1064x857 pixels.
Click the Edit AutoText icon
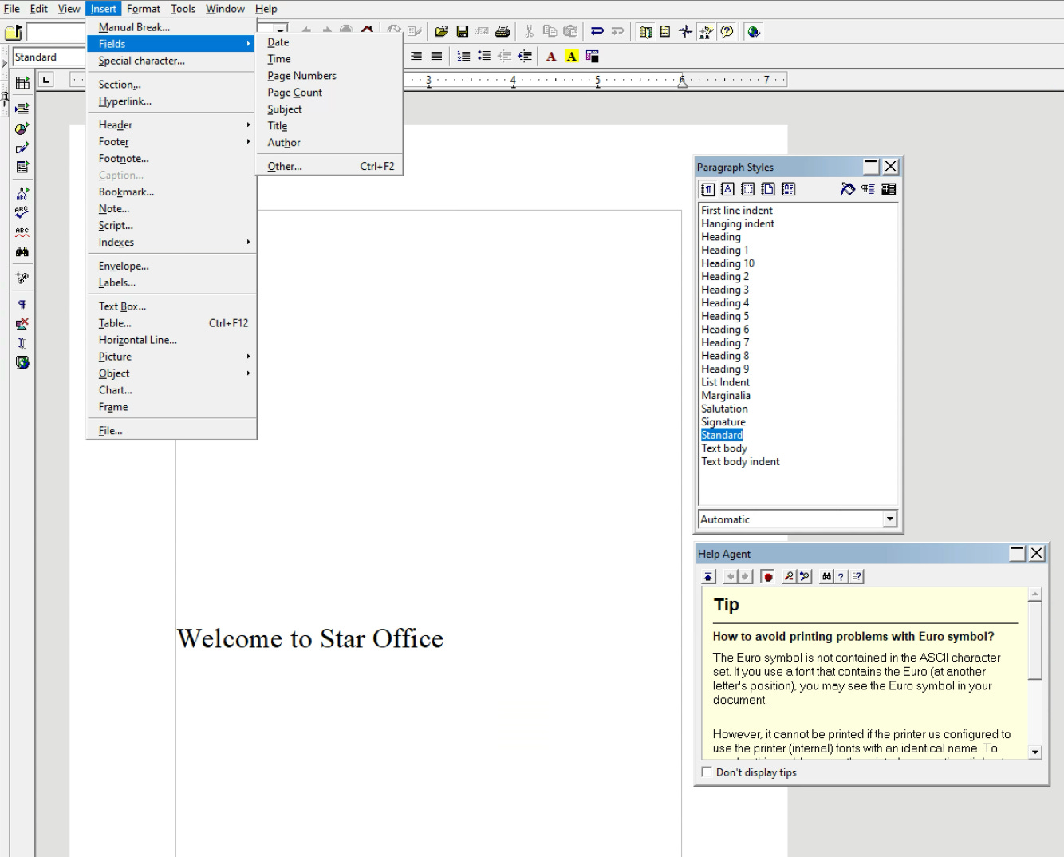pyautogui.click(x=22, y=193)
